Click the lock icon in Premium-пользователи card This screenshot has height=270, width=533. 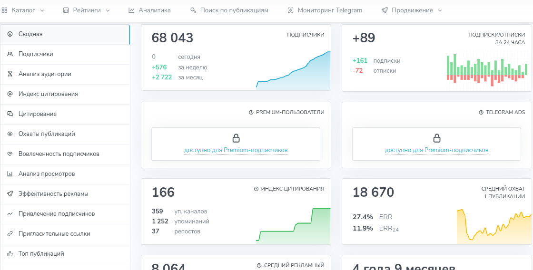(236, 138)
